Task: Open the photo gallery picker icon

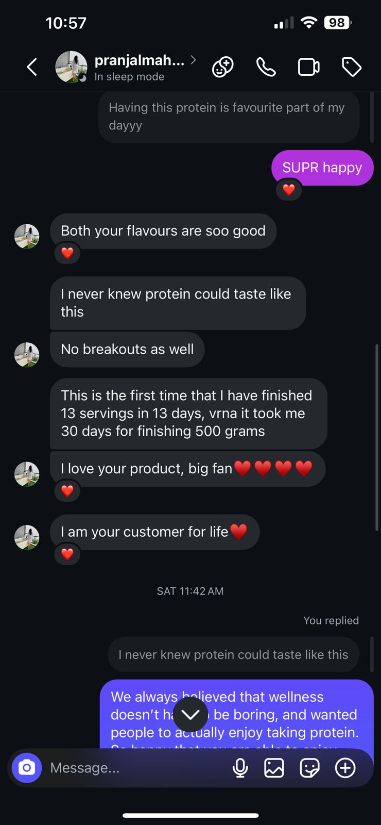Action: (274, 768)
